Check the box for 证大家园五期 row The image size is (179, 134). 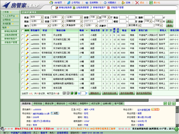(x=23, y=57)
